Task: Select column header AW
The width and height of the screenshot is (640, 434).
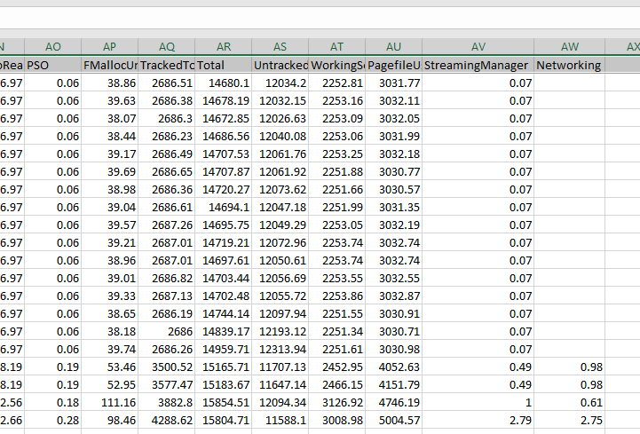Action: click(569, 46)
